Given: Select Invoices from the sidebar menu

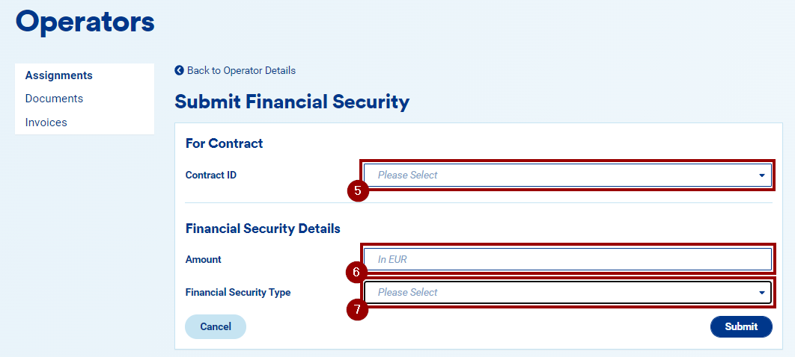Looking at the screenshot, I should tap(46, 122).
